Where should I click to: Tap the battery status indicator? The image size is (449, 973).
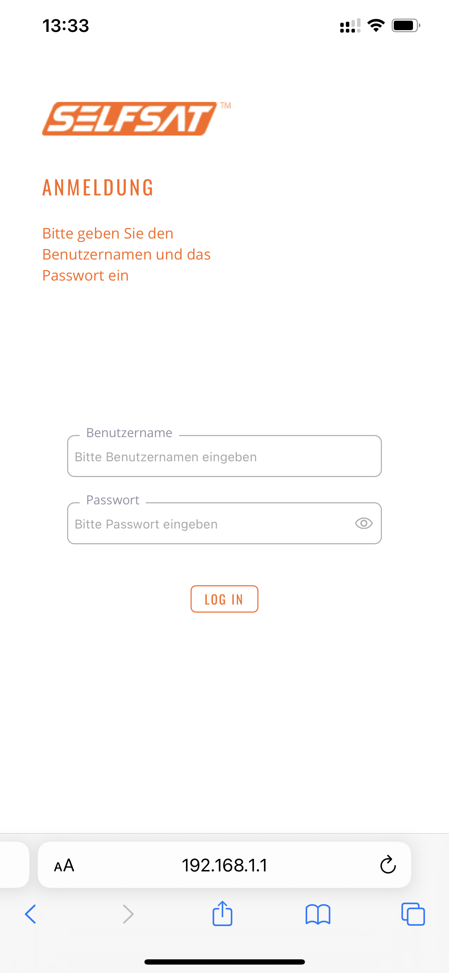405,26
